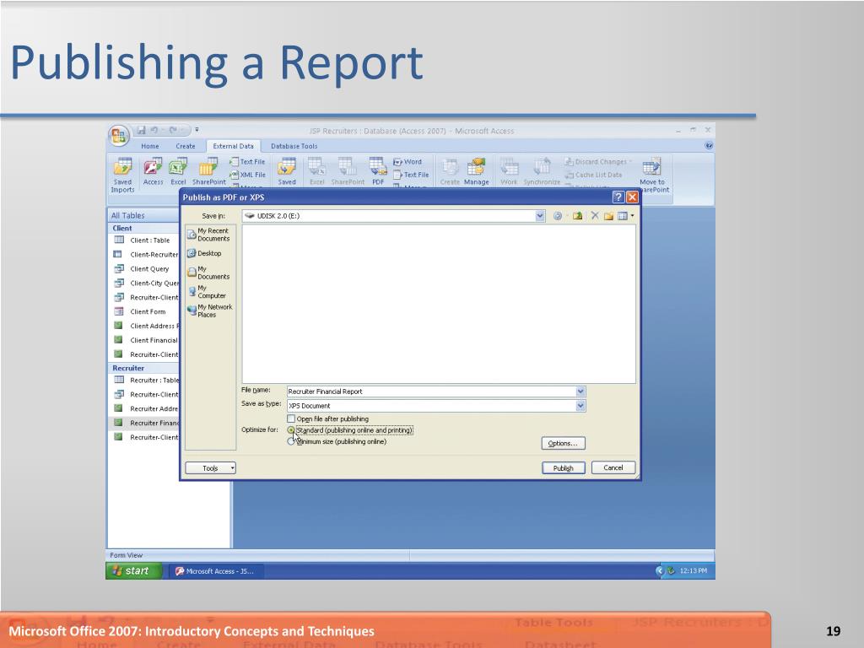Click the SharePoint import icon
Viewport: 864px width, 648px height.
pyautogui.click(x=209, y=171)
